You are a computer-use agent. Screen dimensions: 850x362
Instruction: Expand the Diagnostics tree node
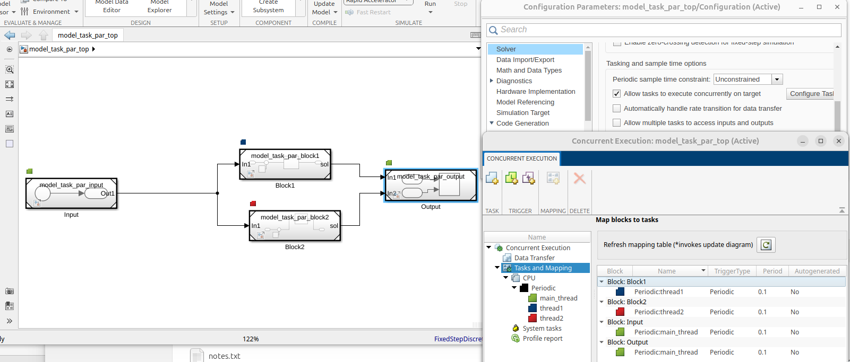(492, 81)
